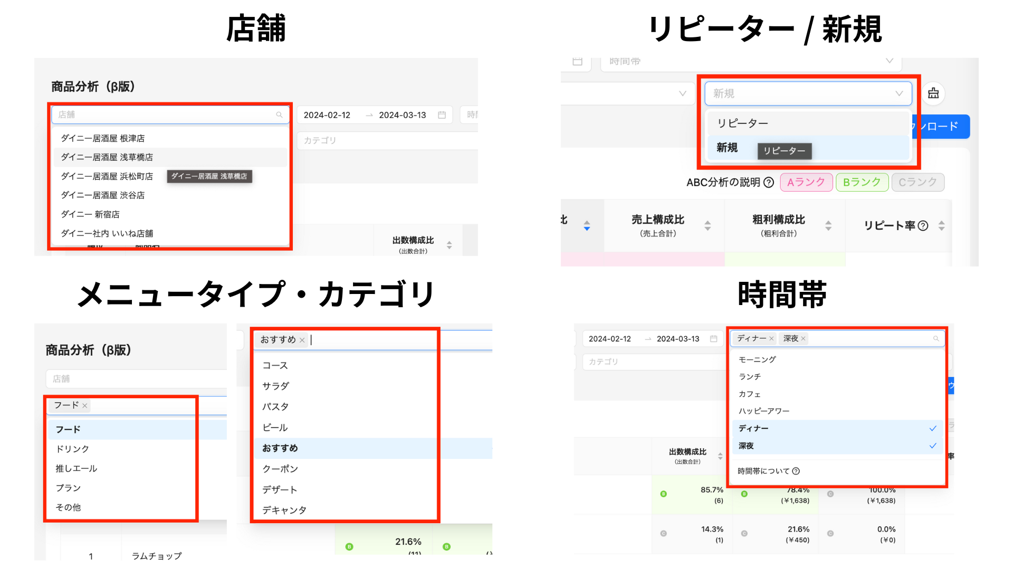Enable モーニング in the 時間帯 options
The height and width of the screenshot is (569, 1013).
click(x=757, y=360)
